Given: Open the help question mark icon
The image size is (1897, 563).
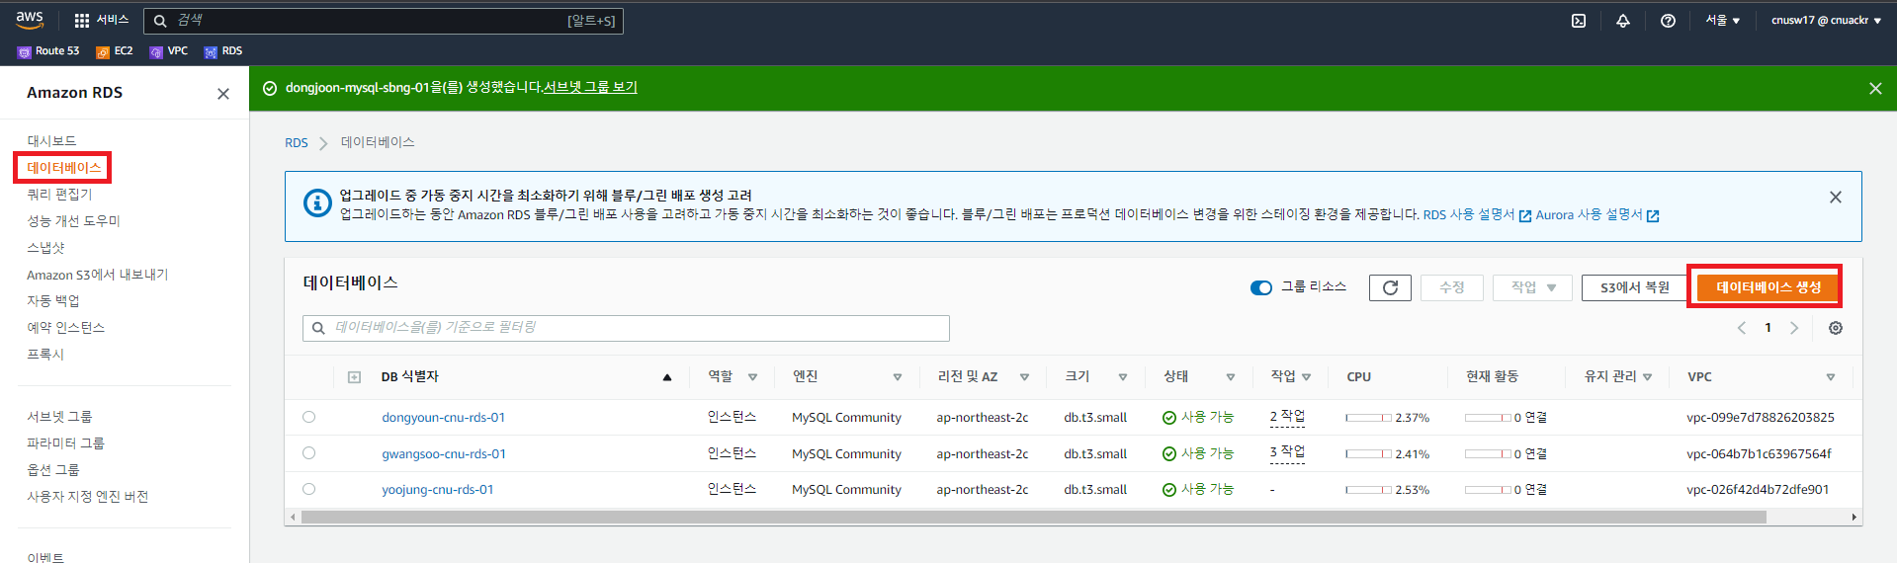Looking at the screenshot, I should click(x=1668, y=21).
